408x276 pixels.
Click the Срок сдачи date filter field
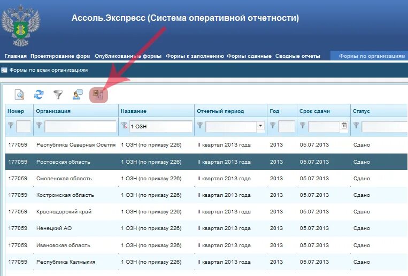pyautogui.click(x=324, y=126)
